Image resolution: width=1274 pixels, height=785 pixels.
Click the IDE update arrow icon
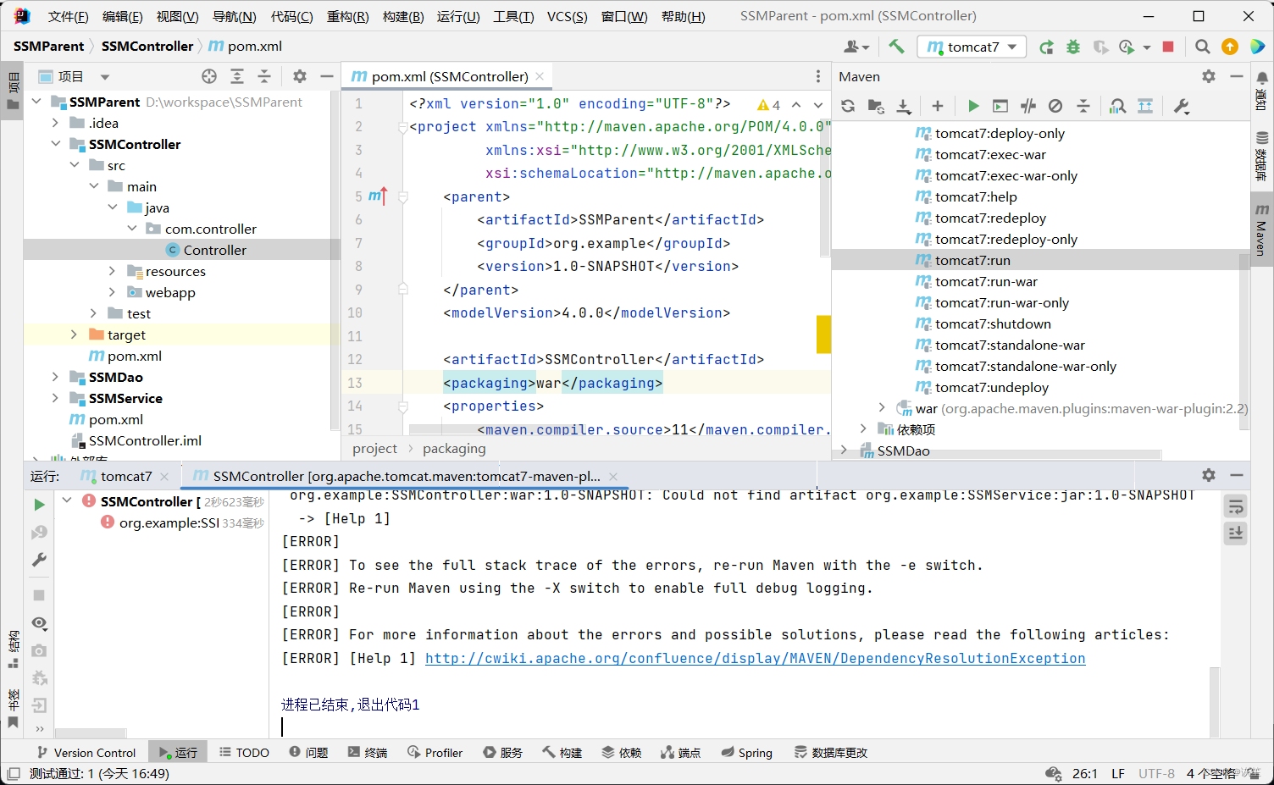[1230, 47]
